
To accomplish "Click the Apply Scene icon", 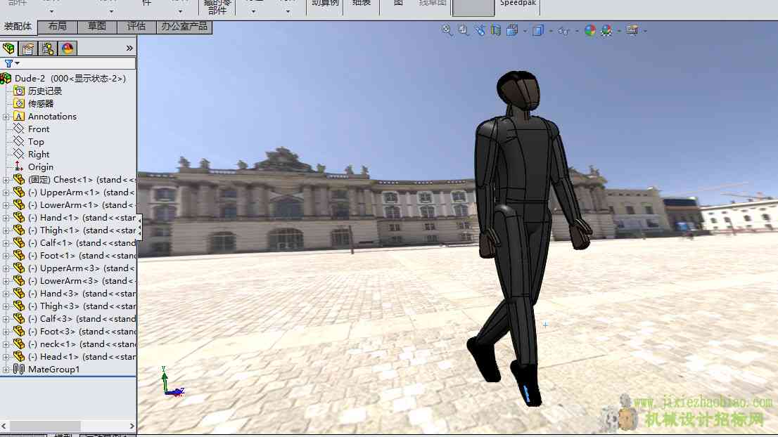I will click(x=606, y=30).
